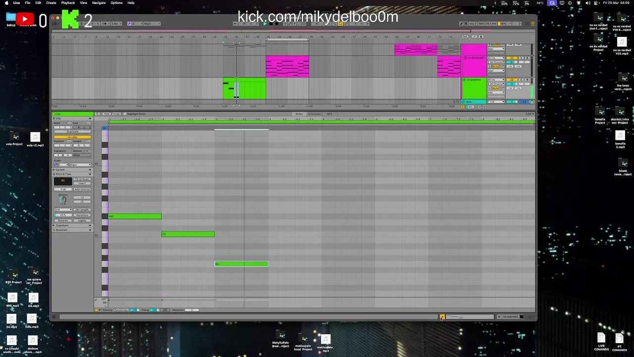
Task: Click the transport Stop button
Action: 271,23
